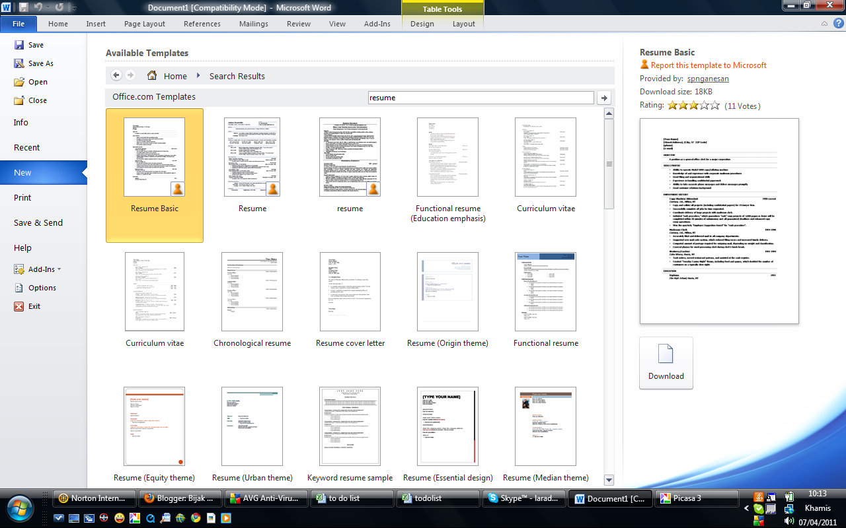Select the Keyword resume sample template
The height and width of the screenshot is (528, 846).
(x=350, y=434)
